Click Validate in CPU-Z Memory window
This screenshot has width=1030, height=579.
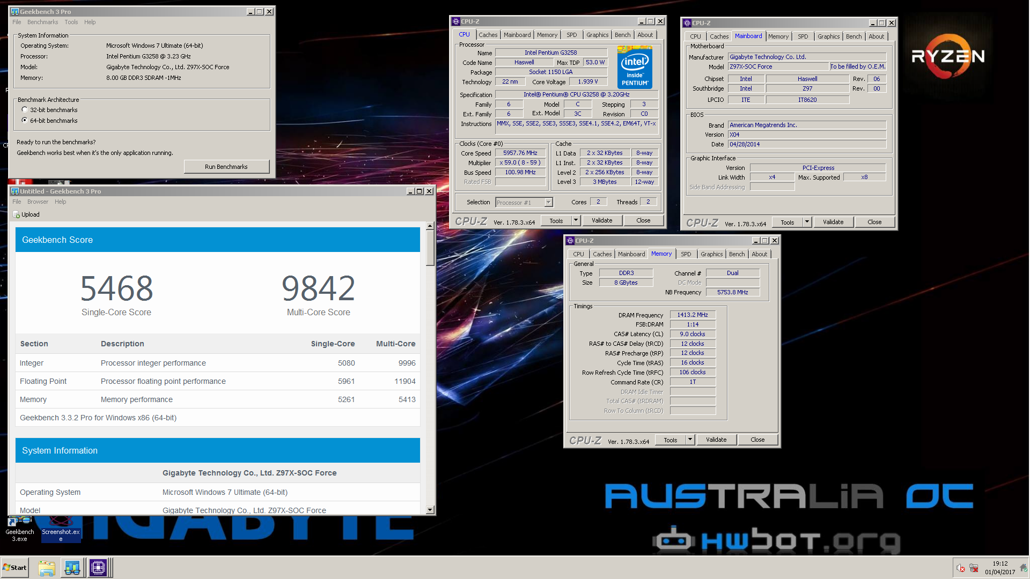pyautogui.click(x=716, y=440)
